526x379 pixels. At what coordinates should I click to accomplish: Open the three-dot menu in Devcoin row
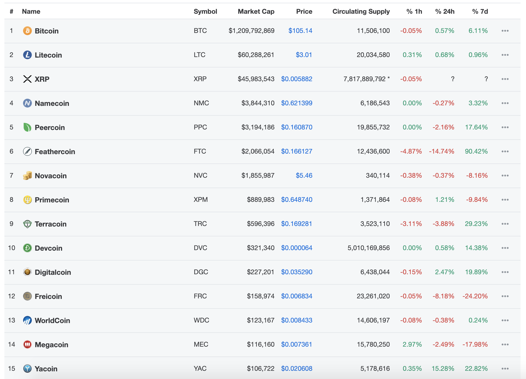click(x=505, y=248)
